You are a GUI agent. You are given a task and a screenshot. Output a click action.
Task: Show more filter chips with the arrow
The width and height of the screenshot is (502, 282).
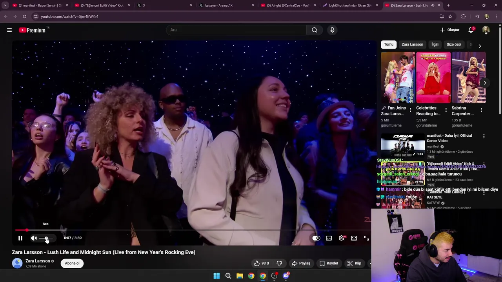(480, 46)
